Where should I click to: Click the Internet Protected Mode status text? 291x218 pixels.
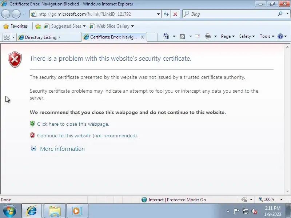(x=177, y=200)
